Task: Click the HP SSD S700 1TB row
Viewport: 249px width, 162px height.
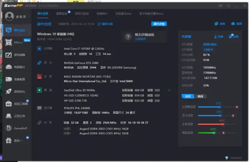Action: click(112, 101)
